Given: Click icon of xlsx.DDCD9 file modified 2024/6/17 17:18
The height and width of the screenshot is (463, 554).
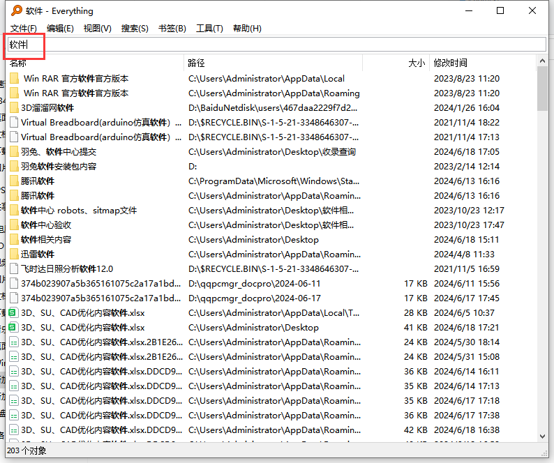Looking at the screenshot, I should (14, 401).
